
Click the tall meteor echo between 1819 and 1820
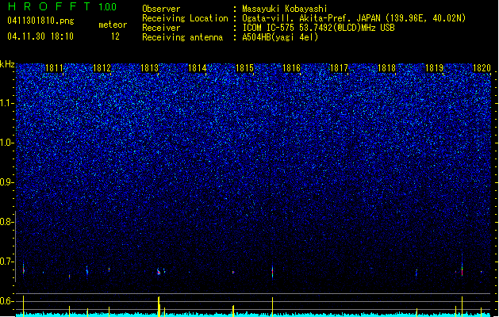tap(462, 265)
